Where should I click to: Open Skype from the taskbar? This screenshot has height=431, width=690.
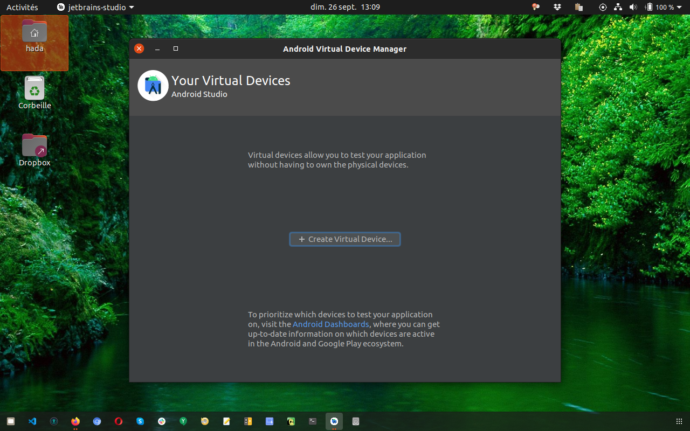[140, 421]
